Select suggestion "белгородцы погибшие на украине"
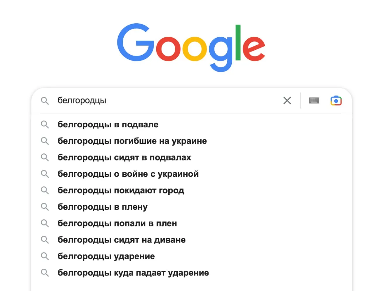This screenshot has height=291, width=374. pyautogui.click(x=132, y=141)
